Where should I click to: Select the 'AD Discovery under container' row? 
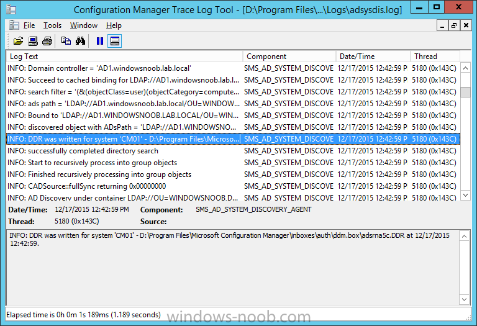pyautogui.click(x=233, y=197)
